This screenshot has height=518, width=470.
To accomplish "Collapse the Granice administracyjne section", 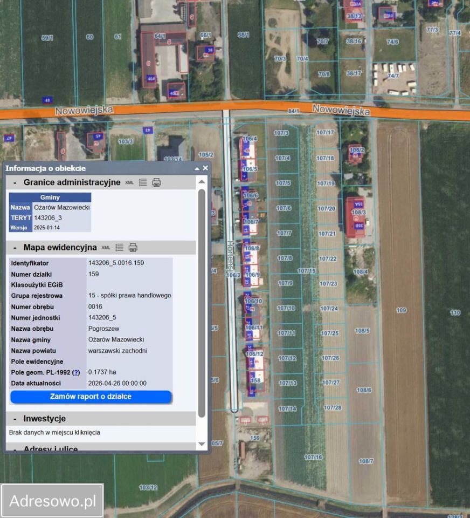I will click(15, 183).
